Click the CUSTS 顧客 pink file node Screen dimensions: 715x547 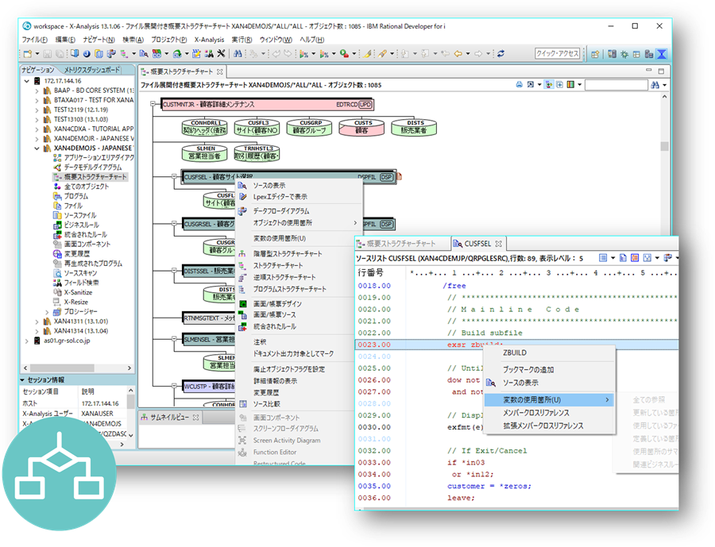coord(361,127)
